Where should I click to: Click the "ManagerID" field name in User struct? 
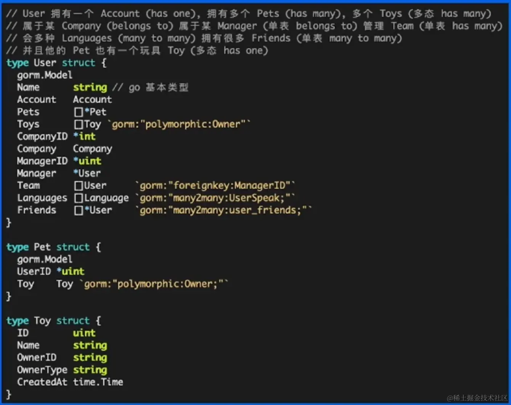click(42, 161)
